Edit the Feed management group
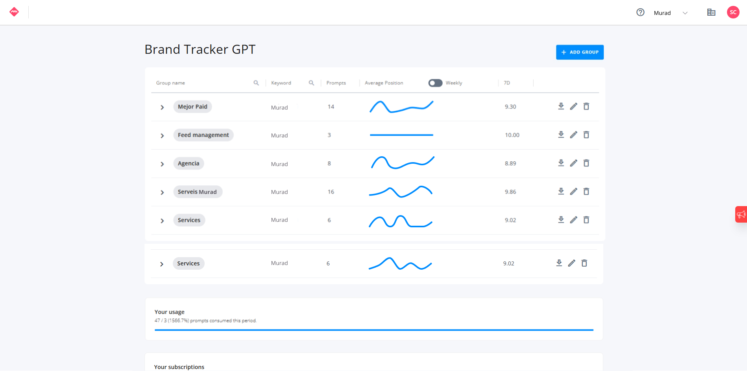The width and height of the screenshot is (747, 371). 573,135
